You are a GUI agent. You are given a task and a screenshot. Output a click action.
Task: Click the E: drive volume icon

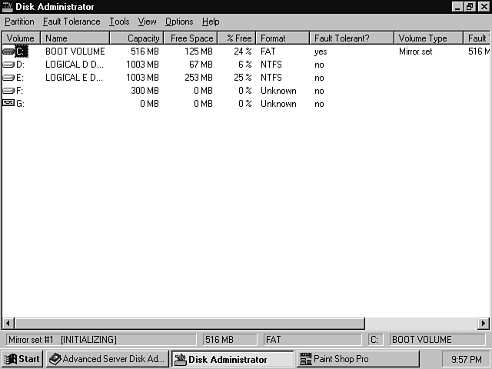click(8, 78)
